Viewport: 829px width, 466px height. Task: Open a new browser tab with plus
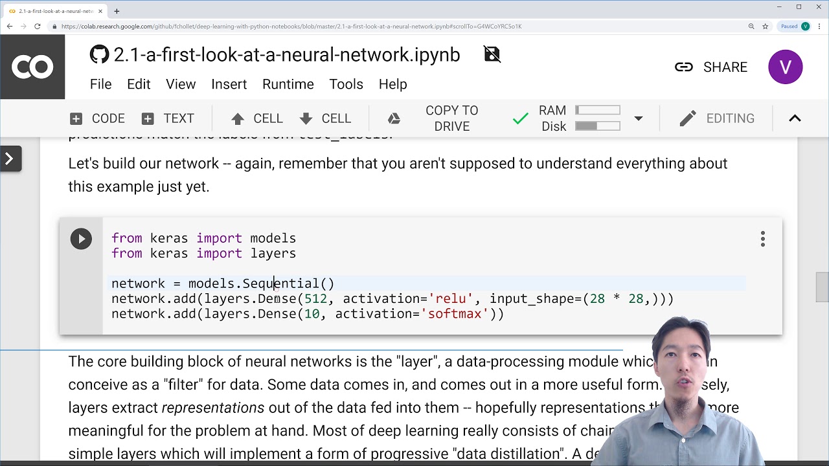tap(117, 11)
